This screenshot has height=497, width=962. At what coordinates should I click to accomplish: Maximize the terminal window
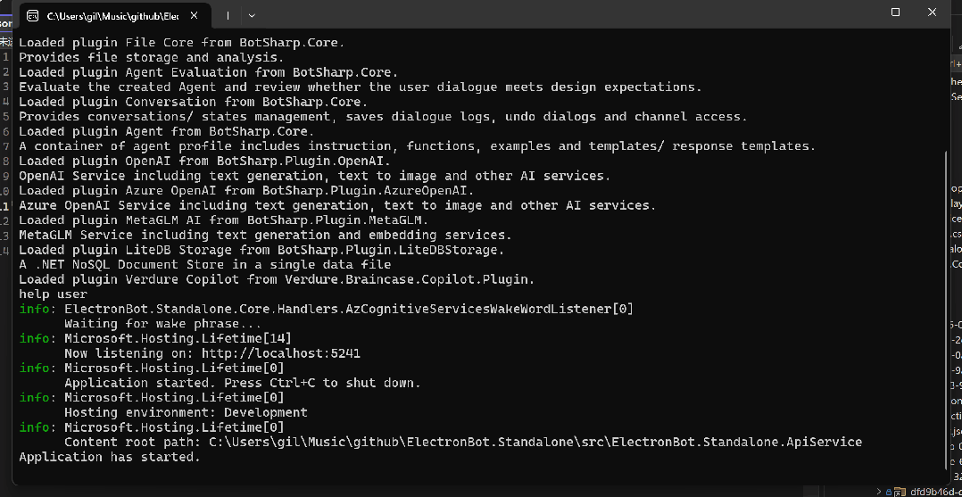pos(895,12)
